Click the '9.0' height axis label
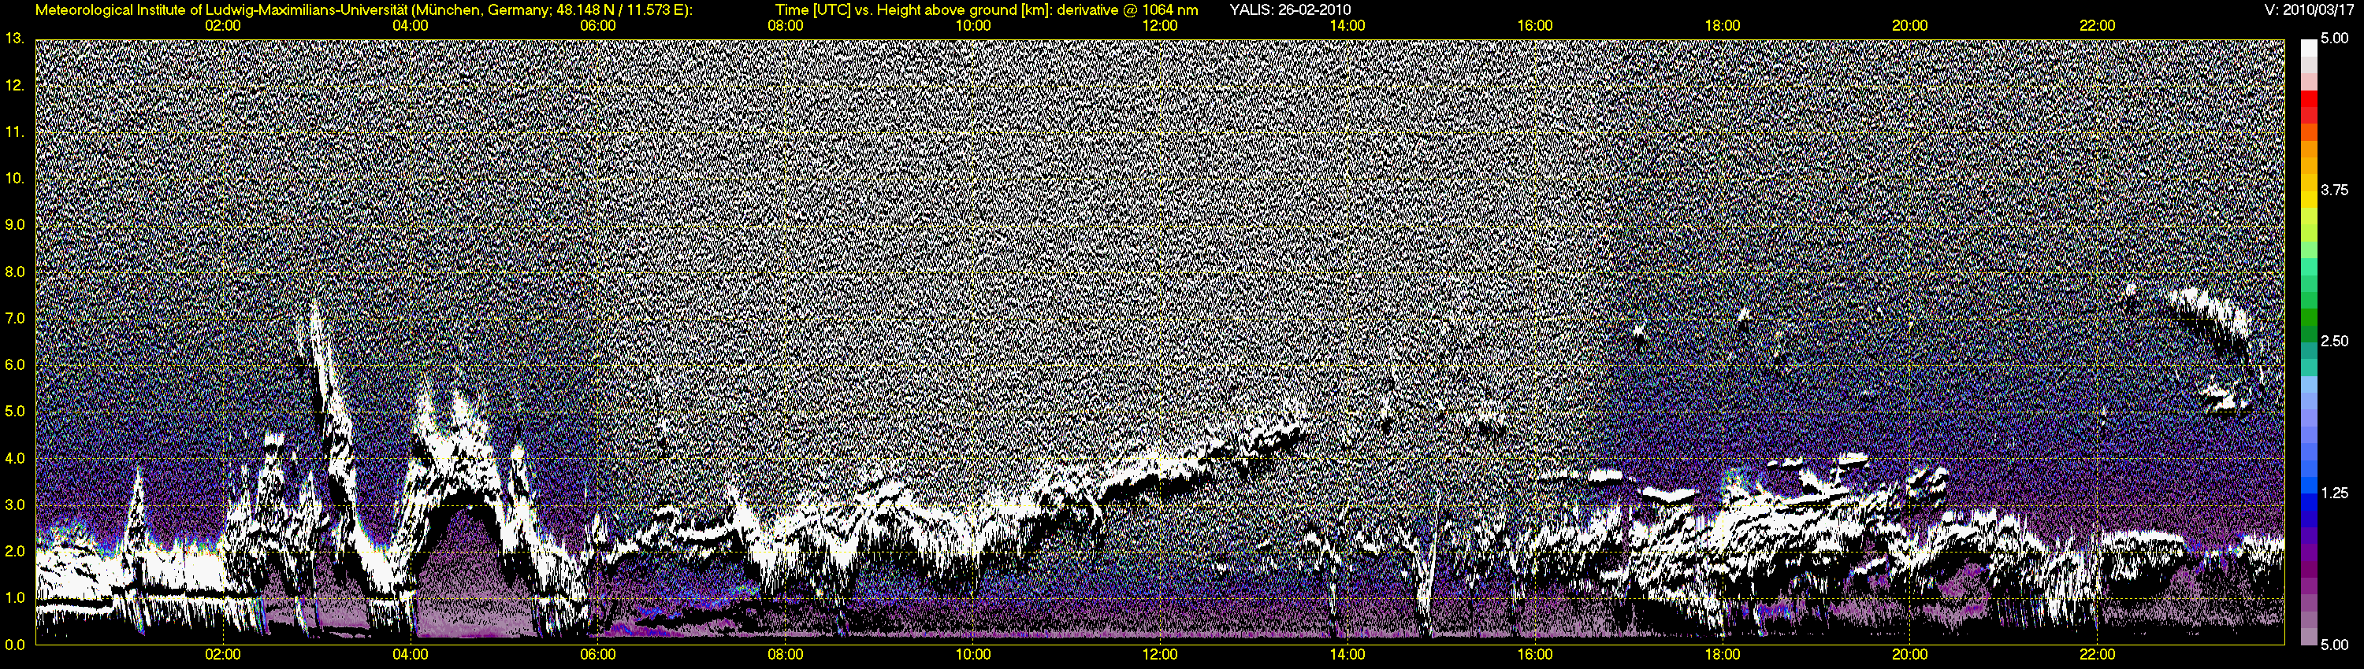2364x669 pixels. (x=15, y=224)
